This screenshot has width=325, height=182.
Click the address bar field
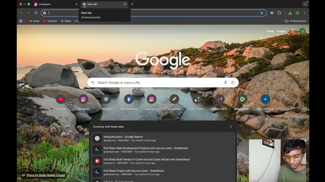pyautogui.click(x=154, y=13)
